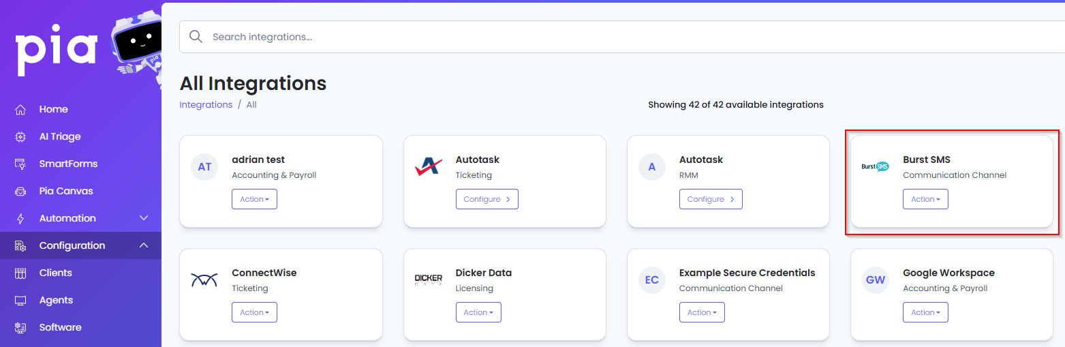Click the Burst SMS card title

[927, 160]
